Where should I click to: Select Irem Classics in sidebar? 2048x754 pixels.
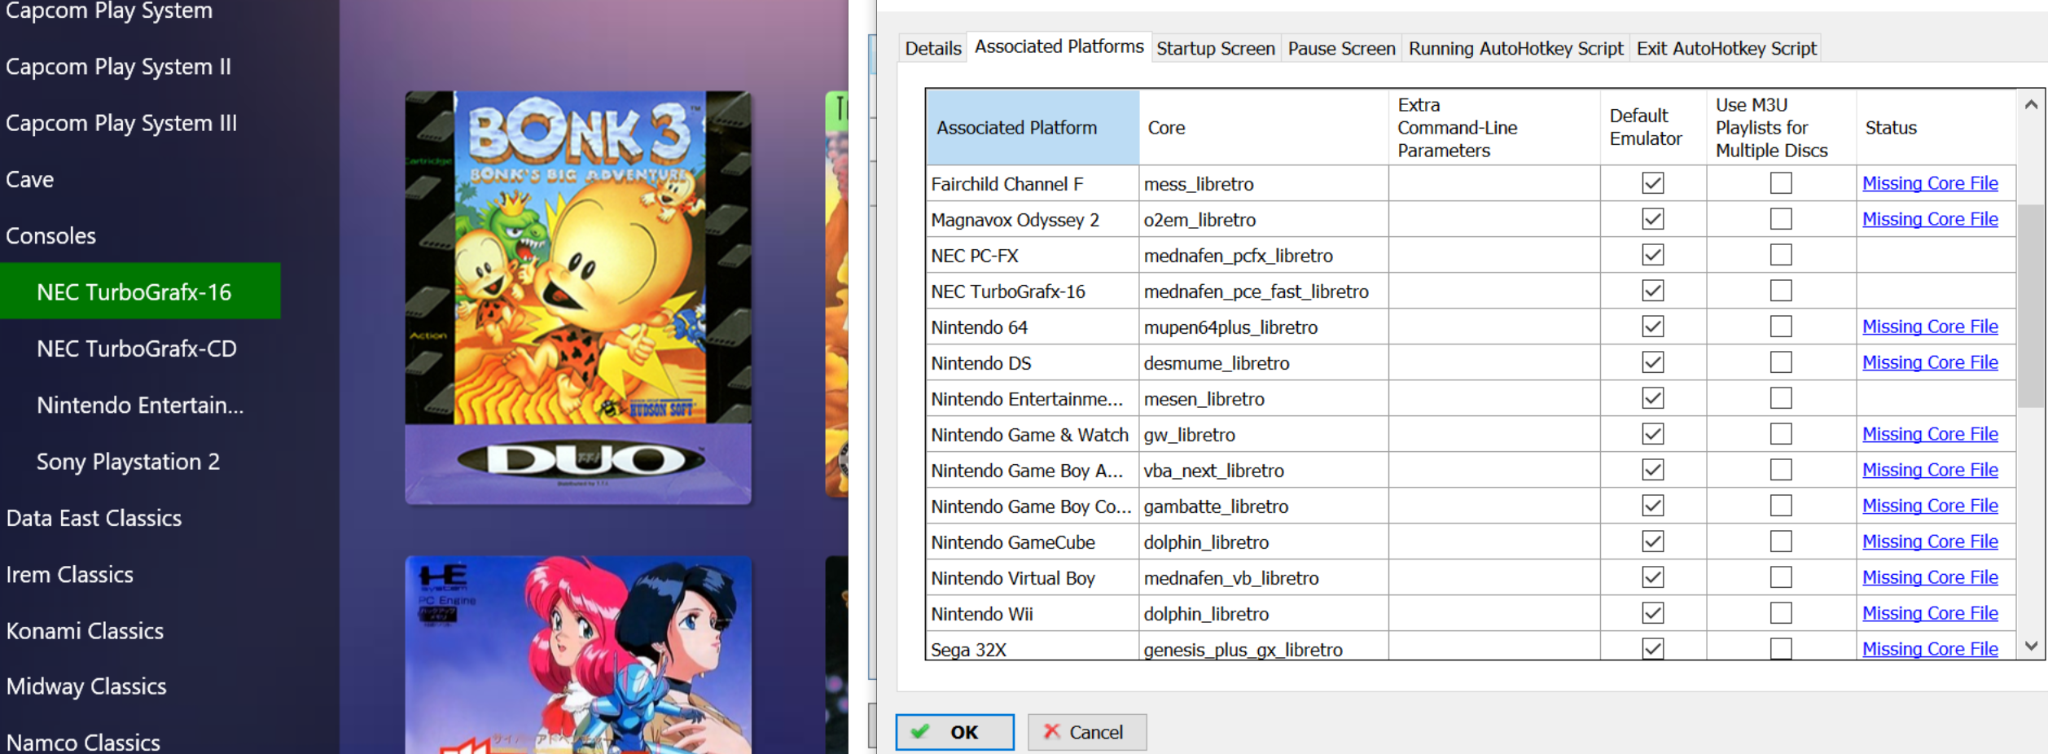coord(69,574)
